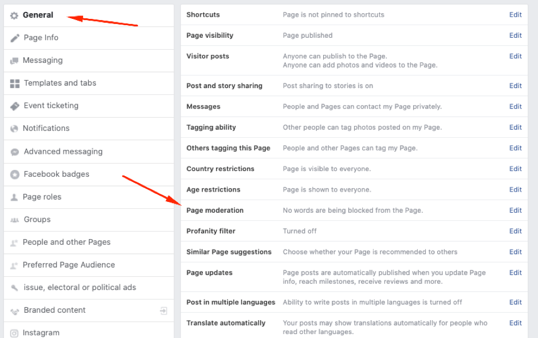The width and height of the screenshot is (538, 338).
Task: Click the gear icon beside General
Action: 14,15
